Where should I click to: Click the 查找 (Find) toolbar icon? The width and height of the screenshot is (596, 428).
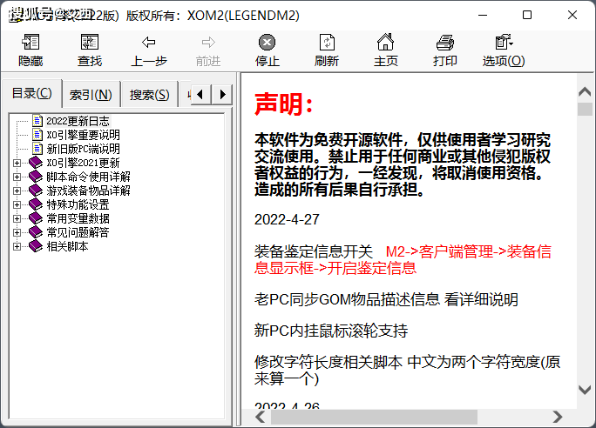coord(89,50)
